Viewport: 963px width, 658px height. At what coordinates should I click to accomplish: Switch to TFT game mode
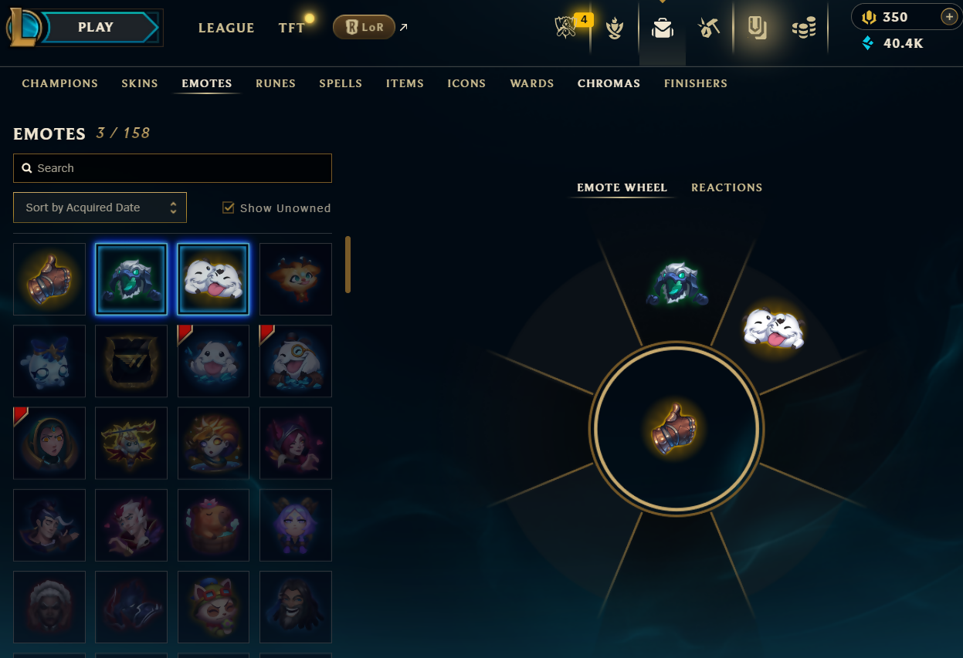click(291, 28)
